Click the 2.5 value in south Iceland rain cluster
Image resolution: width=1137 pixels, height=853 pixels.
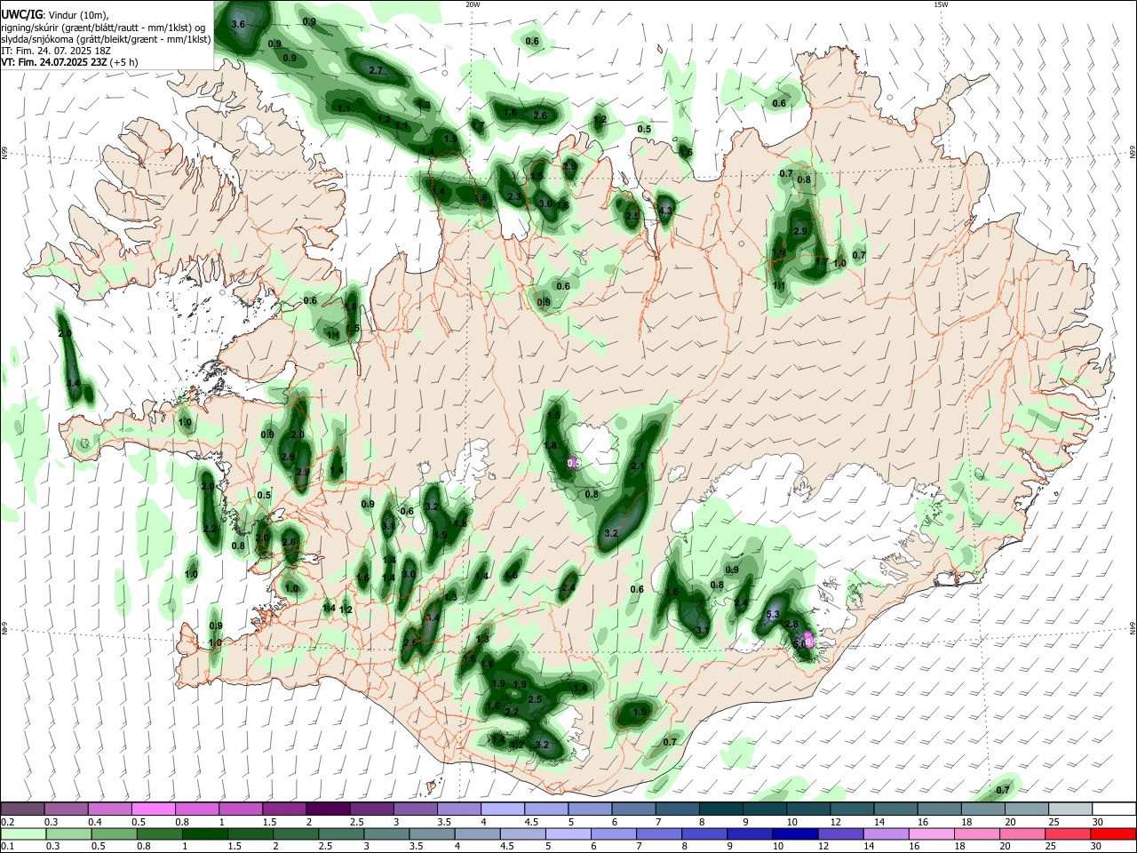click(535, 700)
